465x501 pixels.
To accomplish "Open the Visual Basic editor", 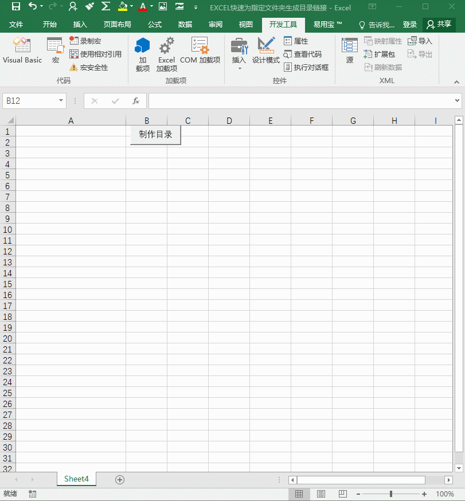I will point(22,50).
